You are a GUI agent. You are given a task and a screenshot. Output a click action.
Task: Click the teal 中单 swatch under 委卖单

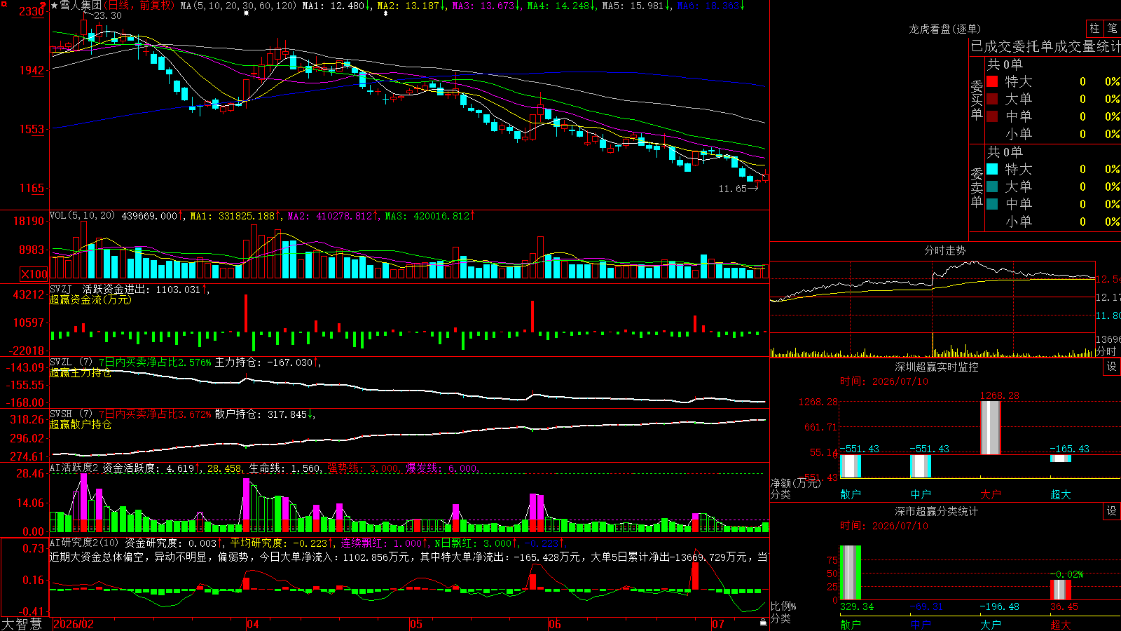click(992, 204)
